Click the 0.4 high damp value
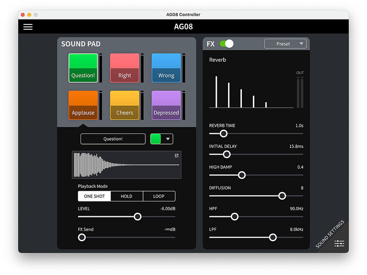The width and height of the screenshot is (367, 275). pos(300,167)
